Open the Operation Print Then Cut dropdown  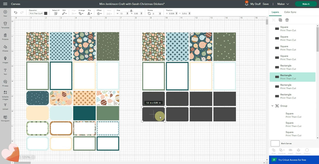pos(36,13)
